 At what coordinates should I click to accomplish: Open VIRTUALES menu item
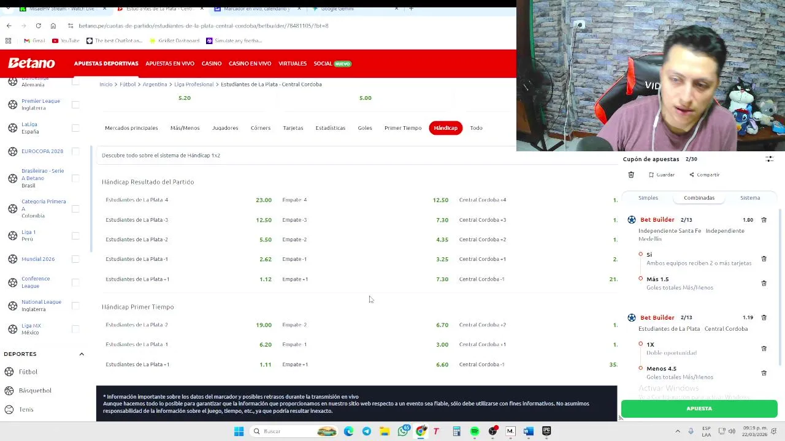pyautogui.click(x=293, y=64)
